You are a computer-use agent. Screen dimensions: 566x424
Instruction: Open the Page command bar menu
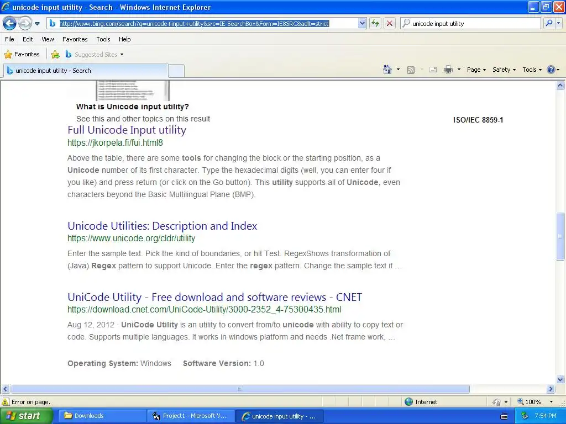(x=476, y=70)
